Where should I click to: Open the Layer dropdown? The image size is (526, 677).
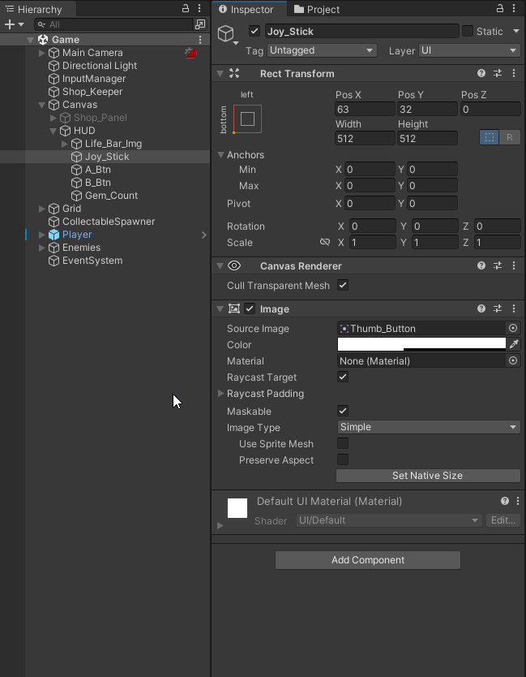point(469,50)
